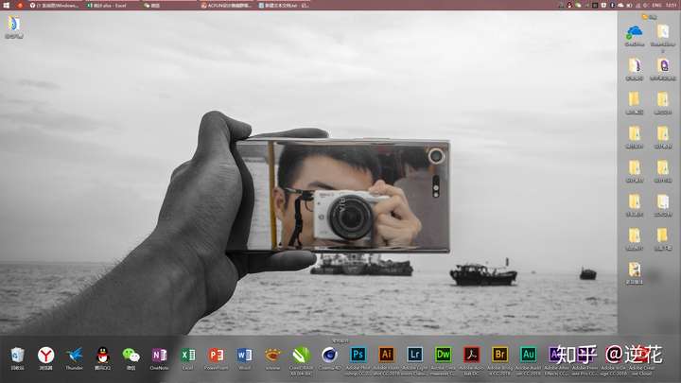Open Adobe Photoshop from the dock
This screenshot has width=681, height=383.
pos(358,355)
